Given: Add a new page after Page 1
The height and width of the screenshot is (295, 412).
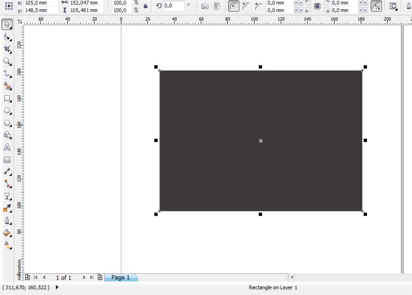Looking at the screenshot, I should pyautogui.click(x=100, y=277).
